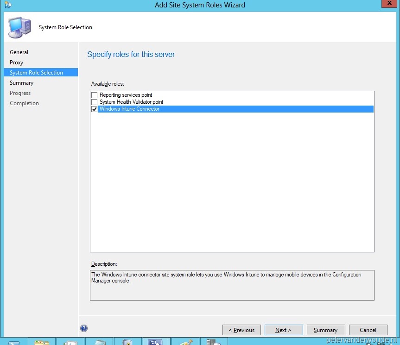Select the General step in the sidebar

click(19, 52)
